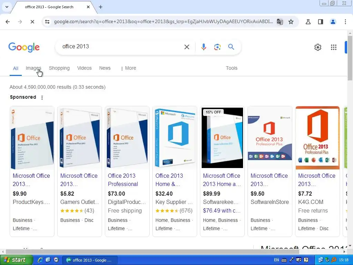Open Office 2013 Professional $73.00 link
Image resolution: width=353 pixels, height=265 pixels.
pyautogui.click(x=123, y=180)
